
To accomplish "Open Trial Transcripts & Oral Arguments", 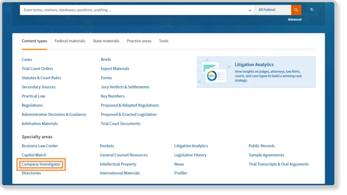I will [x=278, y=164].
